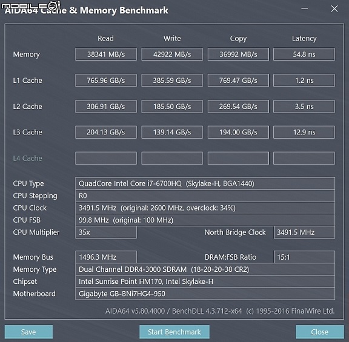Select the Memory Read result field
This screenshot has height=342, width=349.
tap(106, 54)
